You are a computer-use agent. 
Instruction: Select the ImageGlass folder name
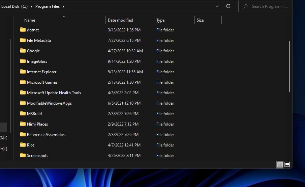click(x=37, y=61)
